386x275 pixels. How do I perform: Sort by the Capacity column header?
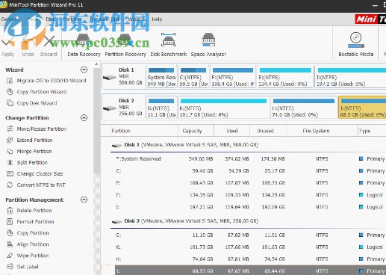(196, 131)
